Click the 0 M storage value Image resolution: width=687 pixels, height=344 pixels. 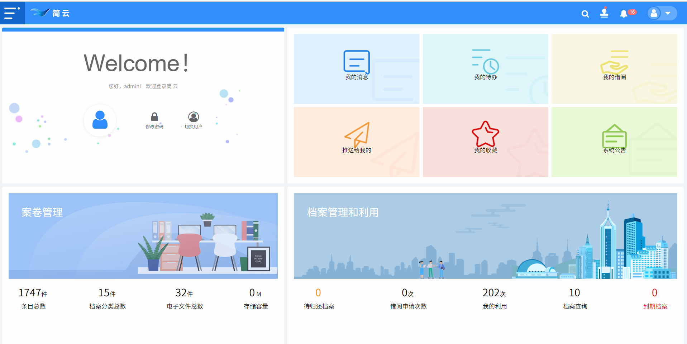pos(255,293)
